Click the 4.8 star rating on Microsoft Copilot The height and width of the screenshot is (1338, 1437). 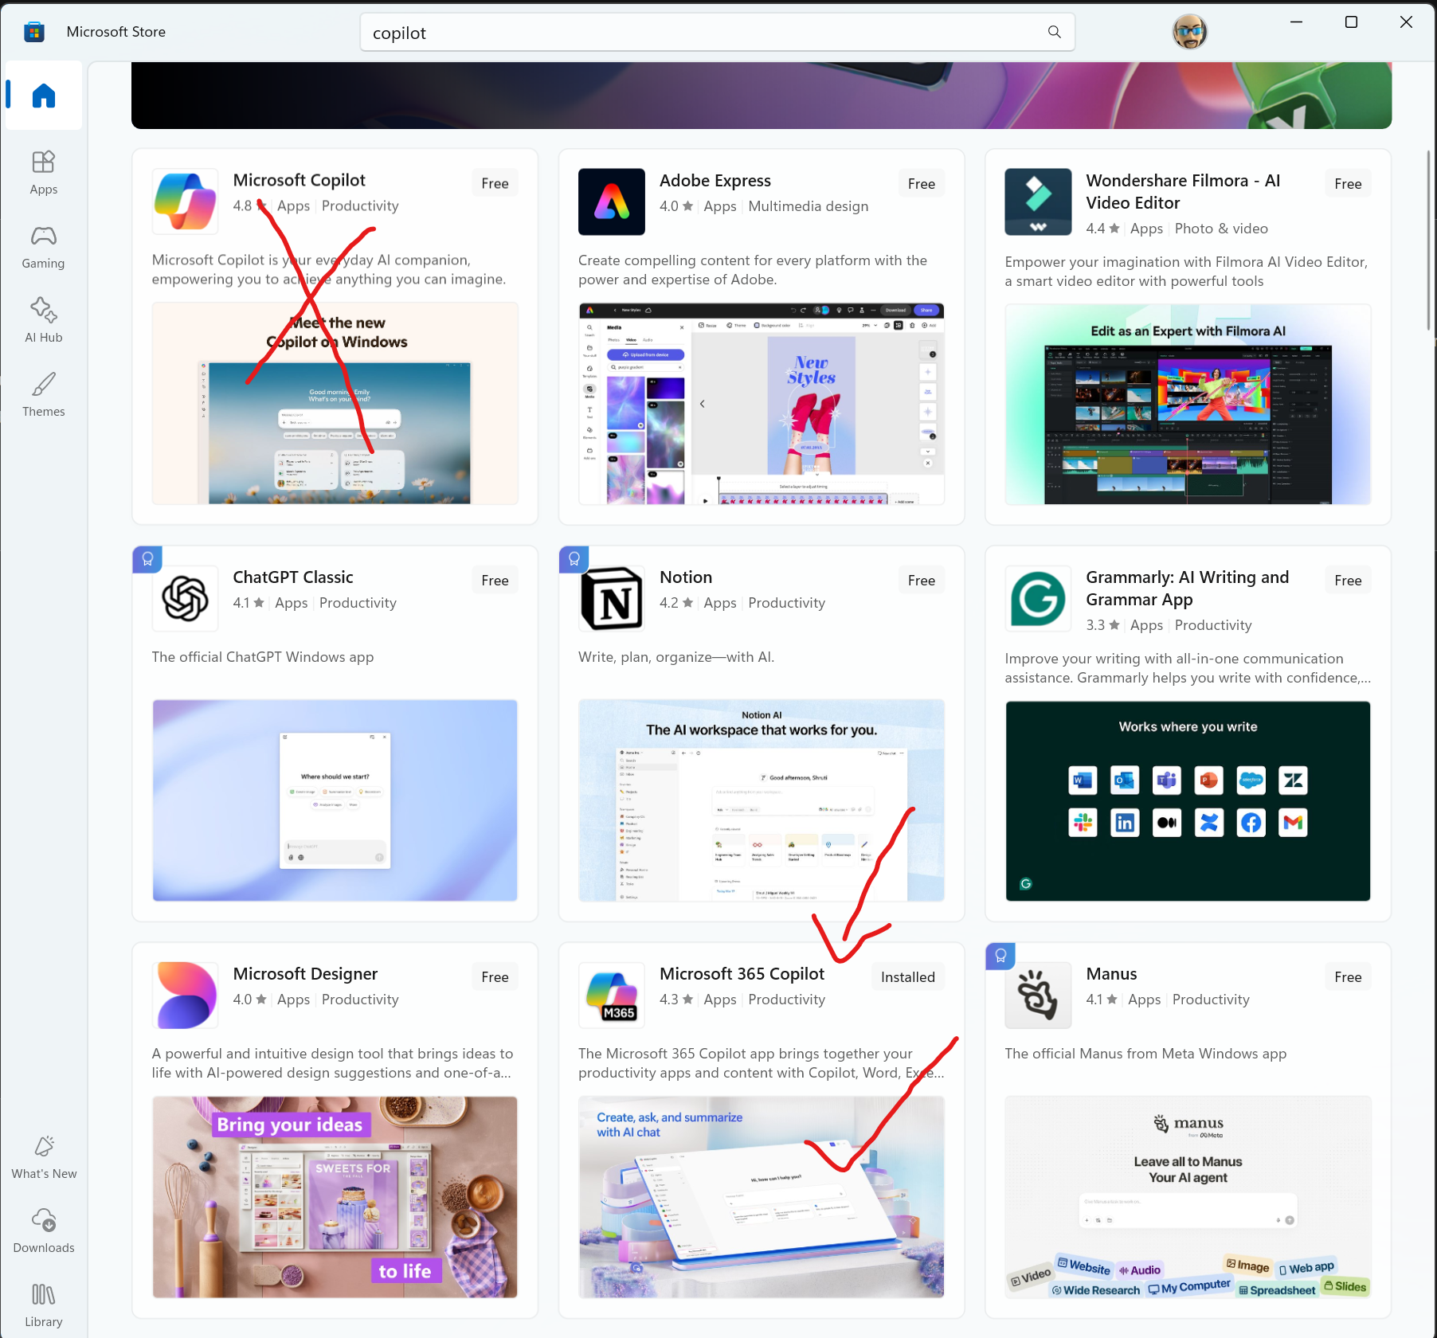click(250, 205)
